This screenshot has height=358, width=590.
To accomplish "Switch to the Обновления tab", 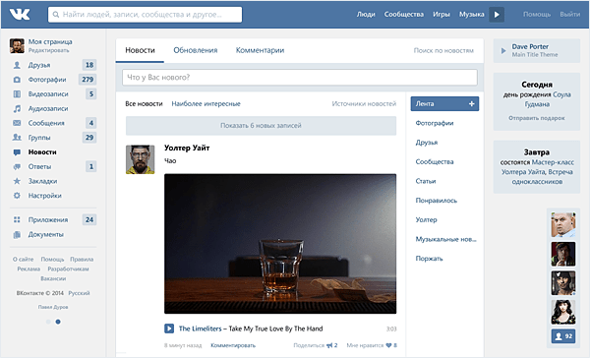I will 196,50.
